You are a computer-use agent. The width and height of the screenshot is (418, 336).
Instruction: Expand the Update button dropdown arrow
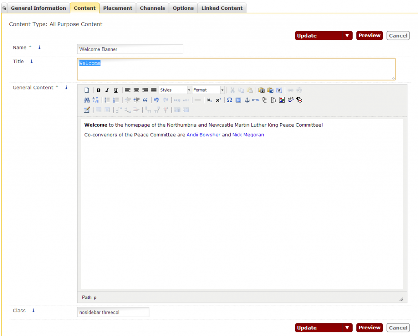347,36
